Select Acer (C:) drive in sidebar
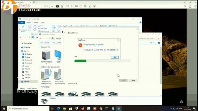The height and width of the screenshot is (111, 198). pyautogui.click(x=26, y=75)
